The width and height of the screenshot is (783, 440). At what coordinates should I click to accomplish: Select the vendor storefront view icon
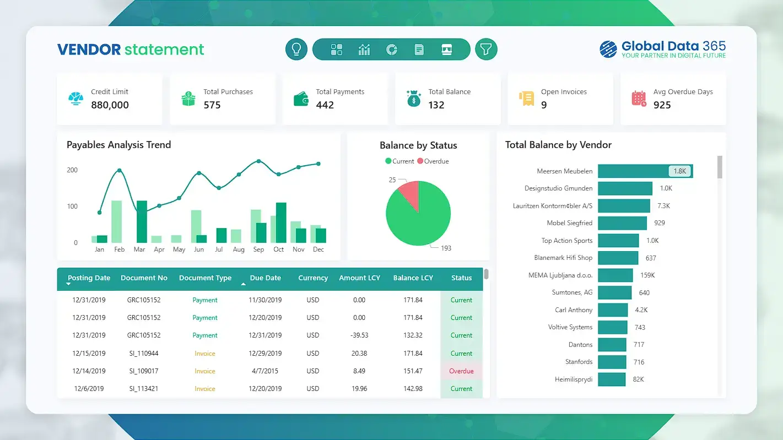pos(446,49)
